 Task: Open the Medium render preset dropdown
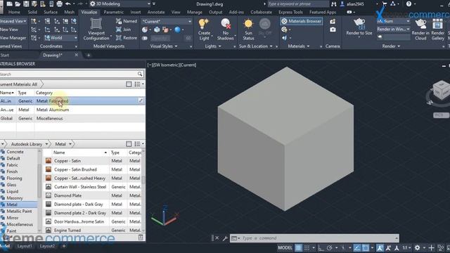(394, 21)
